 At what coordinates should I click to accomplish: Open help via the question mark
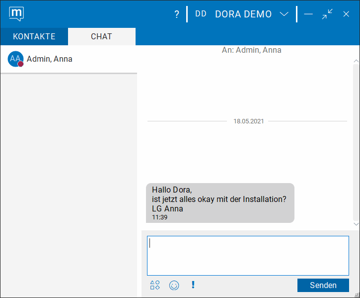pos(176,14)
